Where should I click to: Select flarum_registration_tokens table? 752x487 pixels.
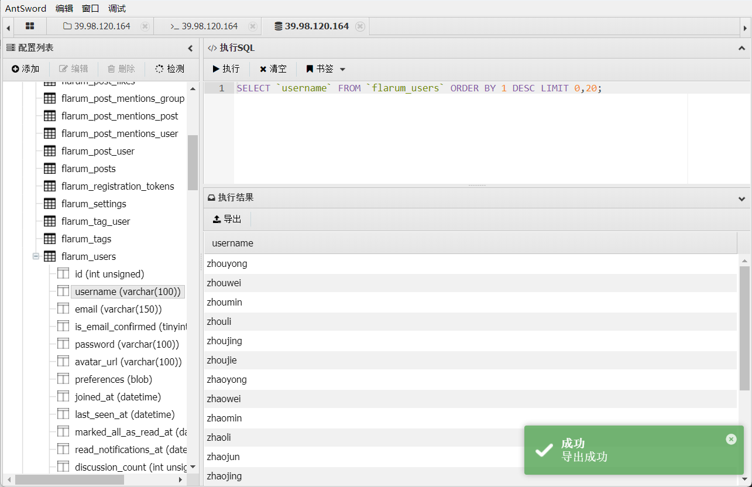tap(118, 186)
